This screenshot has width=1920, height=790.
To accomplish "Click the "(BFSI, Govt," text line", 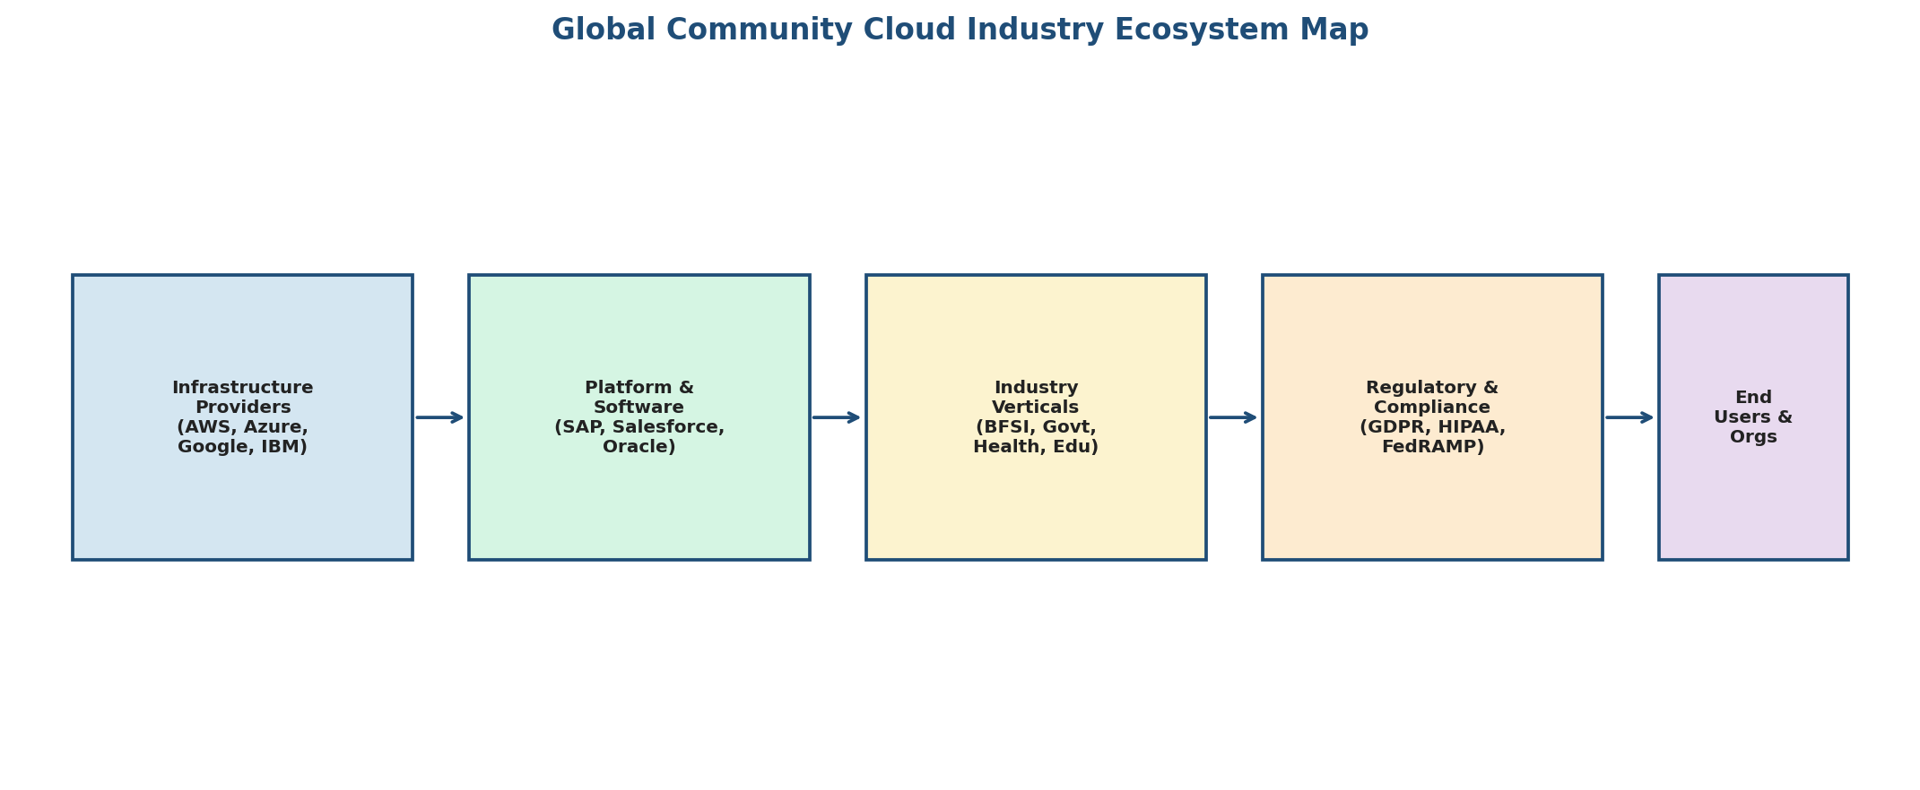I will pyautogui.click(x=1035, y=427).
